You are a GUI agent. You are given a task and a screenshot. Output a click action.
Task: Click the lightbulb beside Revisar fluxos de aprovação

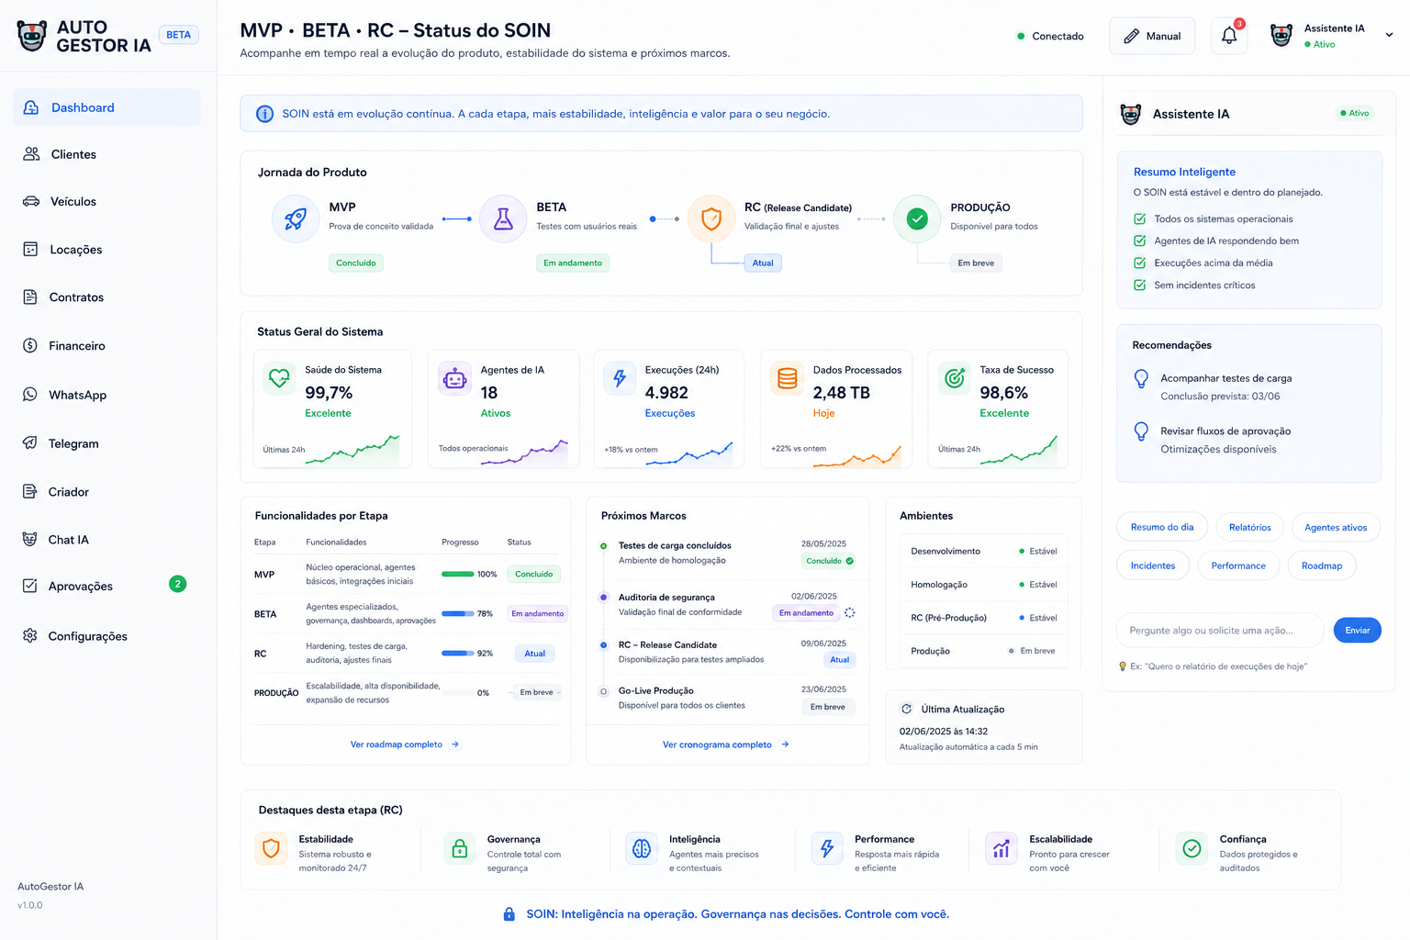[x=1141, y=431]
